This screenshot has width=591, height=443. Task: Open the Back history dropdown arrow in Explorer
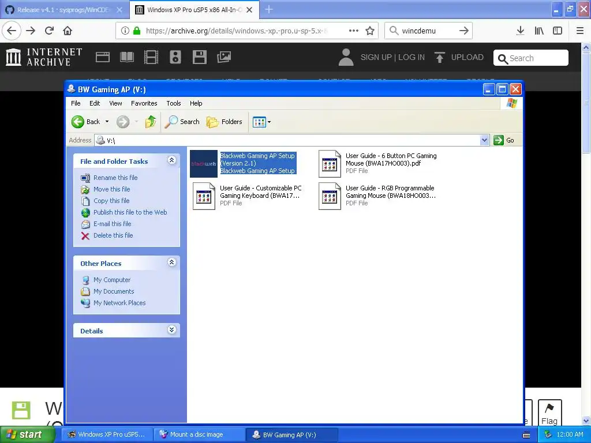[x=107, y=122]
